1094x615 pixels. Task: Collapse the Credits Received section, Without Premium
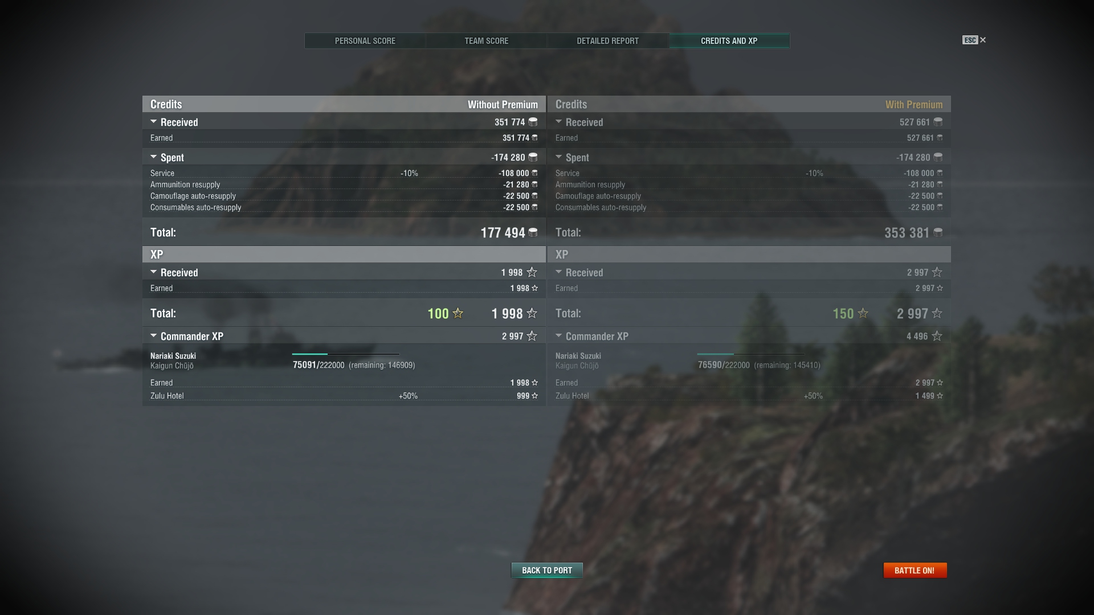pos(153,122)
